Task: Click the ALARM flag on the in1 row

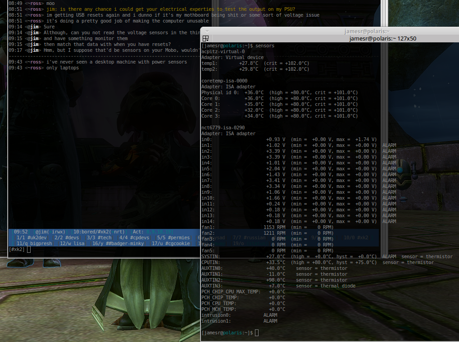Action: tap(389, 145)
